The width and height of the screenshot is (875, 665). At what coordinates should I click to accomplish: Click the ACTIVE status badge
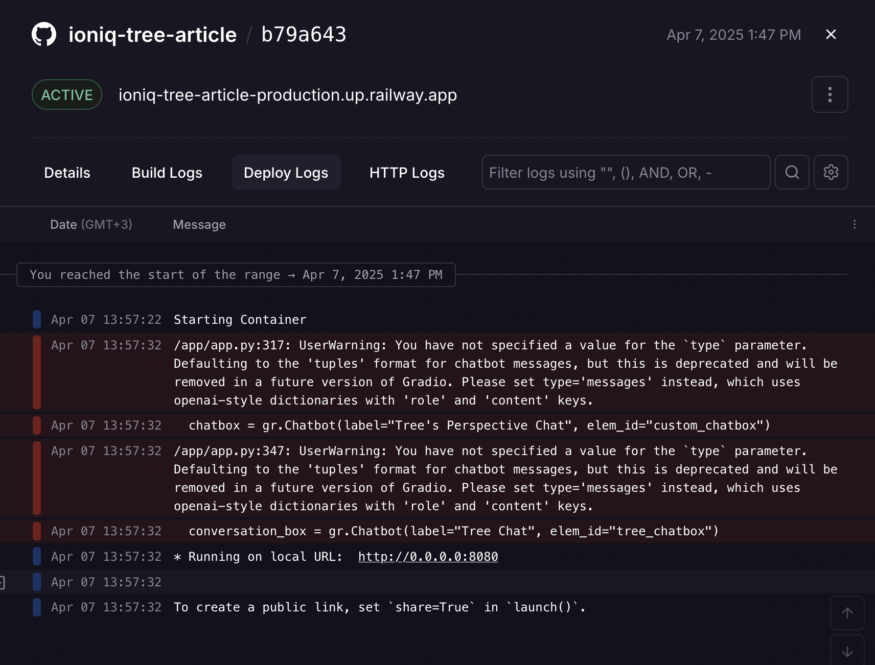pyautogui.click(x=67, y=95)
